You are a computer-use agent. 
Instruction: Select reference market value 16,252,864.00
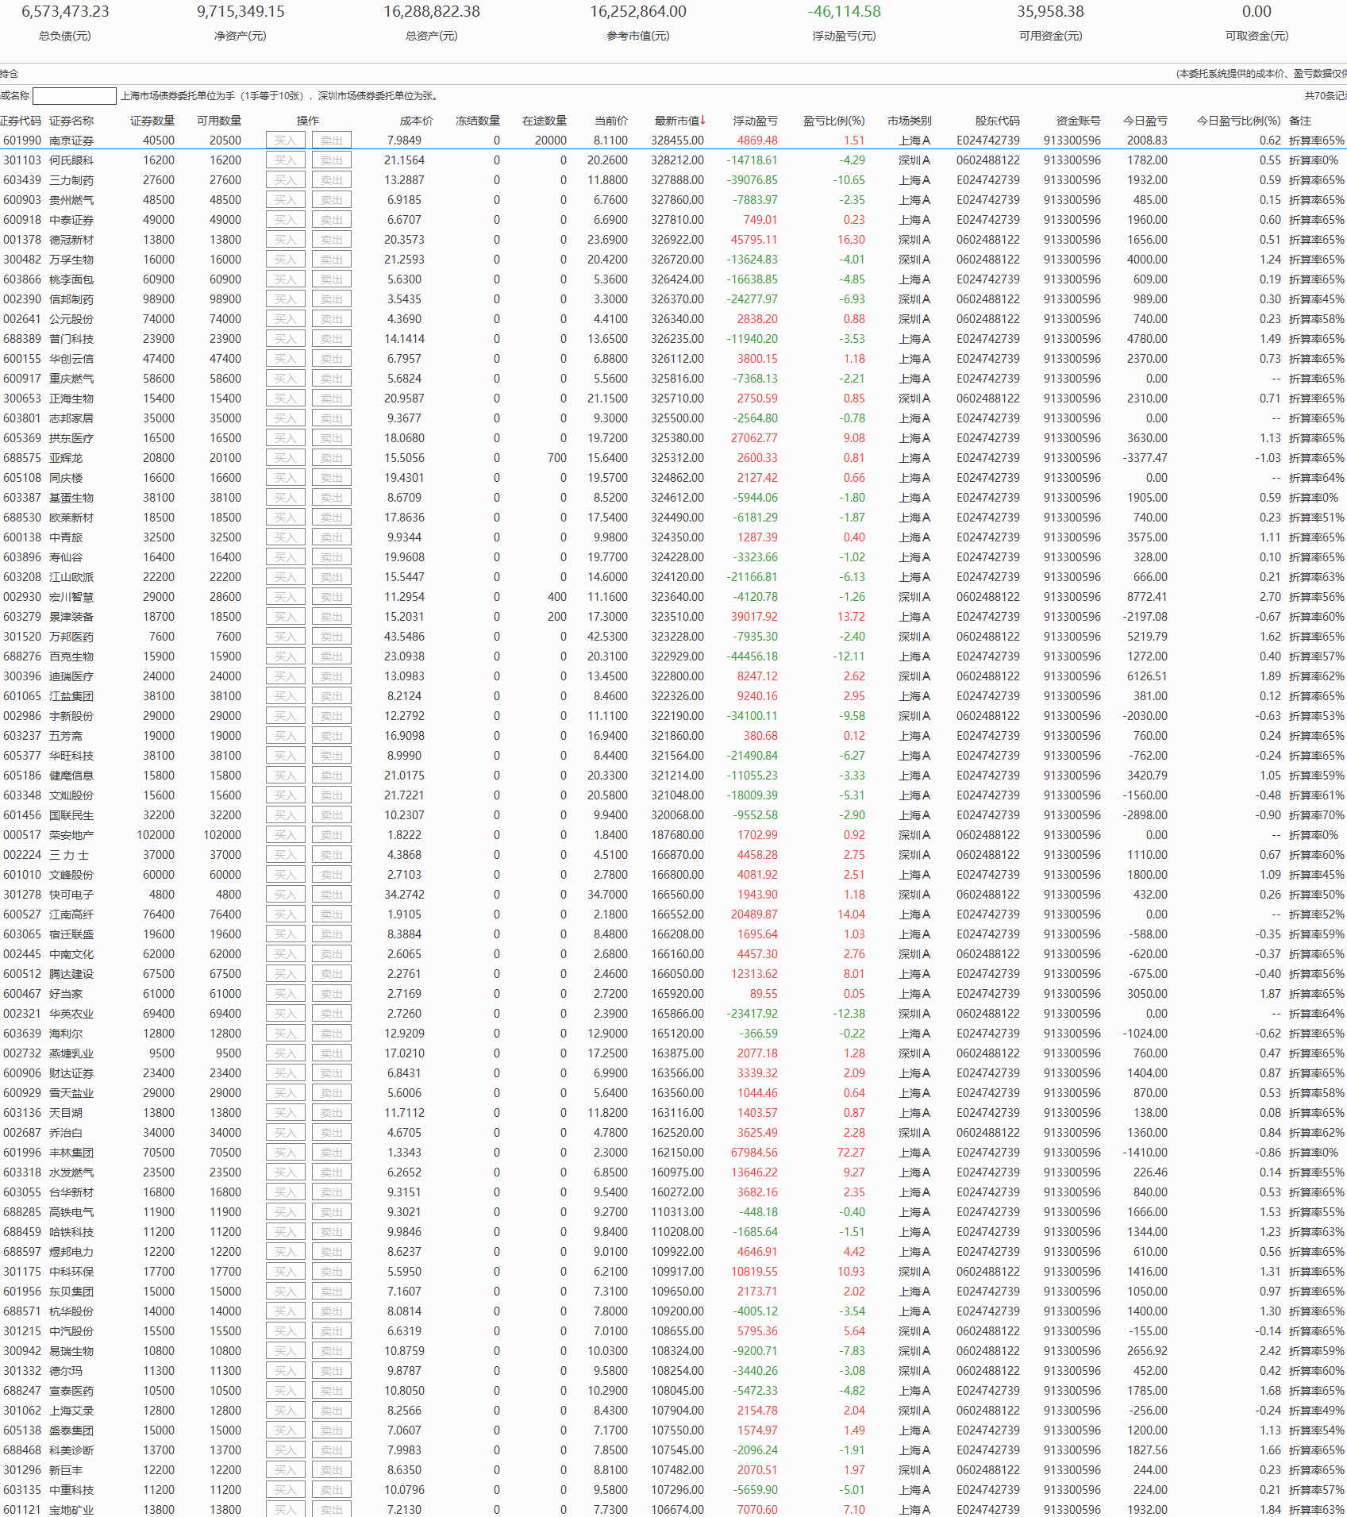(638, 12)
